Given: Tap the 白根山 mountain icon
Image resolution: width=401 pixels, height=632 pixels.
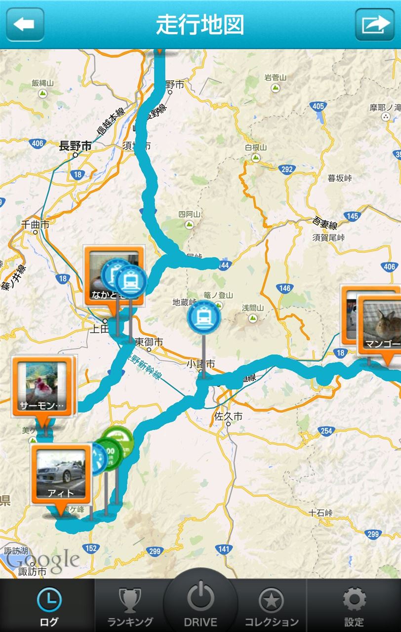Looking at the screenshot, I should pyautogui.click(x=256, y=158).
